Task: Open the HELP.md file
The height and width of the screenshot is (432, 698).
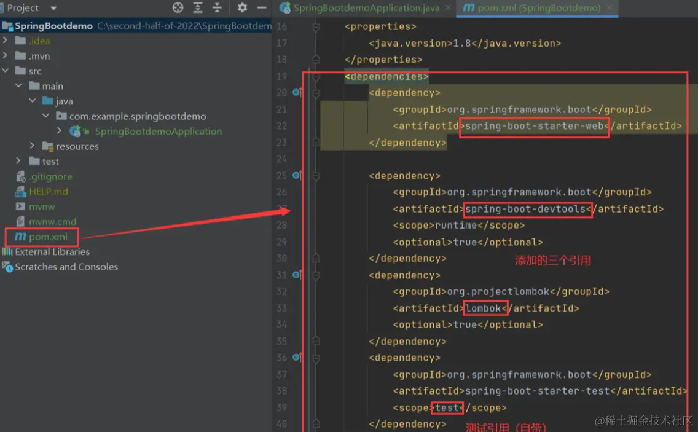Action: [48, 192]
